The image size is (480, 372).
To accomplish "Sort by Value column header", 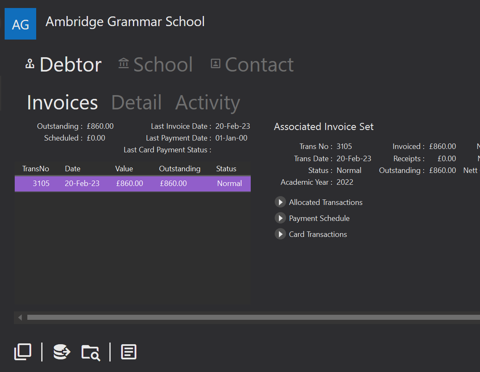I will [x=124, y=169].
